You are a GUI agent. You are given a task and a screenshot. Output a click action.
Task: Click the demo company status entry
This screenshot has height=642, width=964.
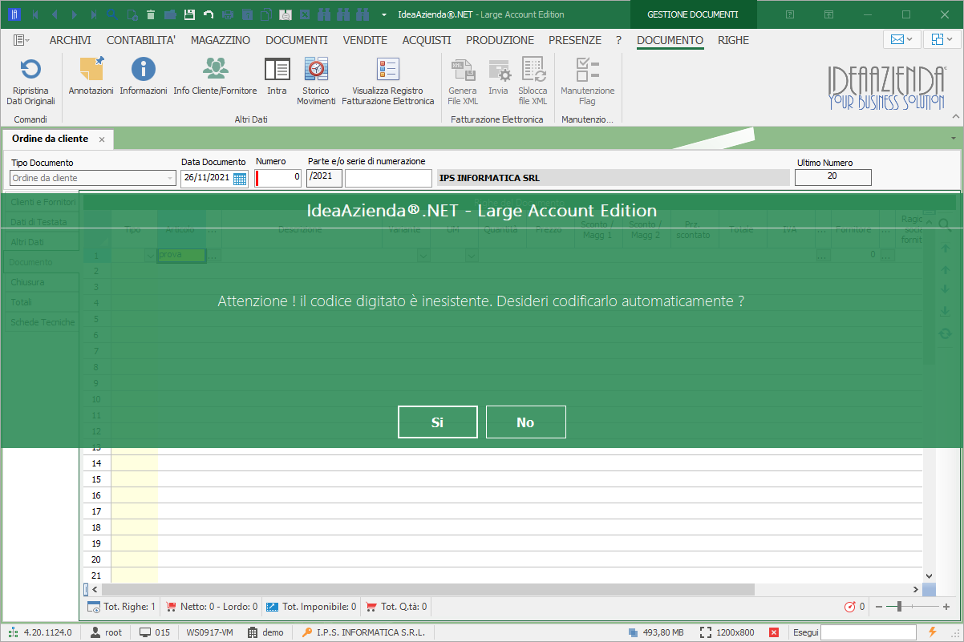pos(265,632)
